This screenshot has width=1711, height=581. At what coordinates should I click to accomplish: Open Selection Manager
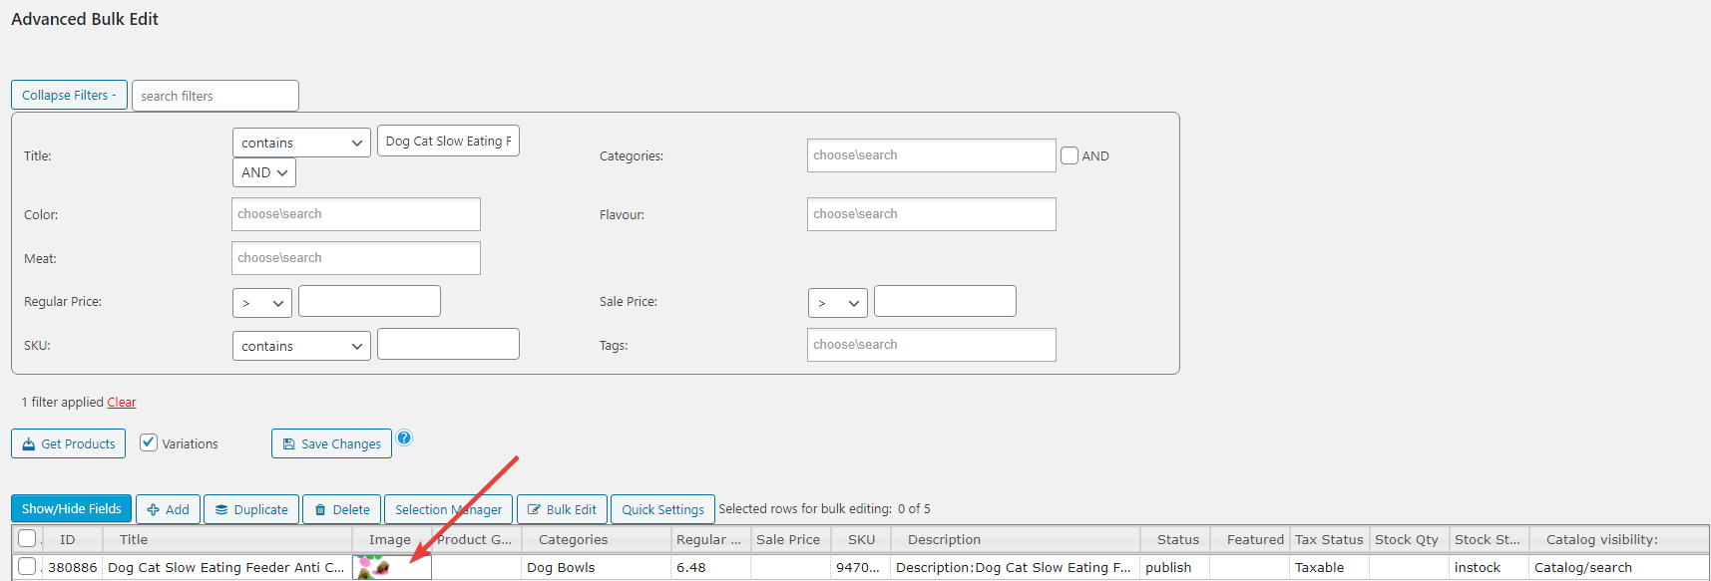(449, 509)
